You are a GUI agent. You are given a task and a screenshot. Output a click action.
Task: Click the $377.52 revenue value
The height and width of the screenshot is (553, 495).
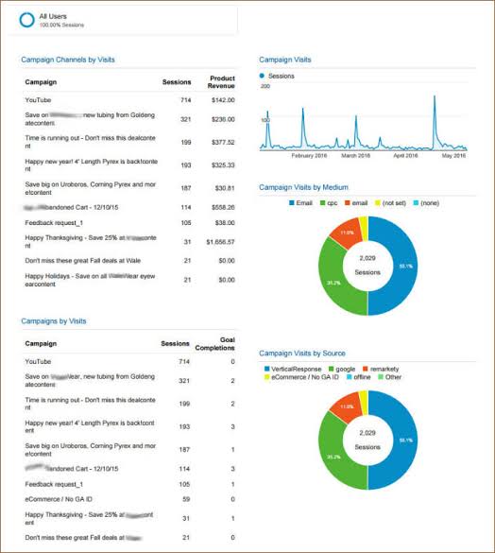click(x=223, y=142)
